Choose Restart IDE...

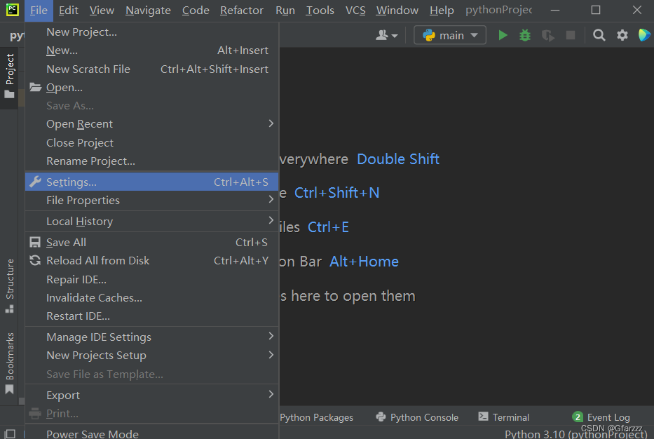152,316
